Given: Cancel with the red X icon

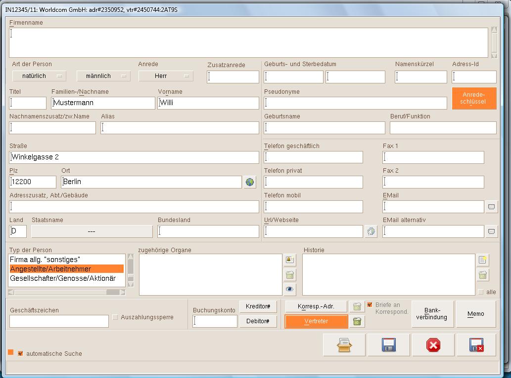Looking at the screenshot, I should [x=433, y=345].
